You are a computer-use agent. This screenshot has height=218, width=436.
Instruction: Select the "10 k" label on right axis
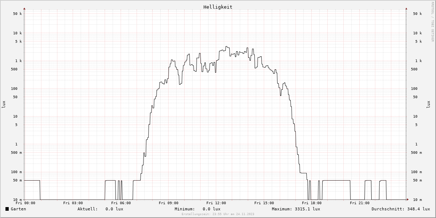coord(417,33)
